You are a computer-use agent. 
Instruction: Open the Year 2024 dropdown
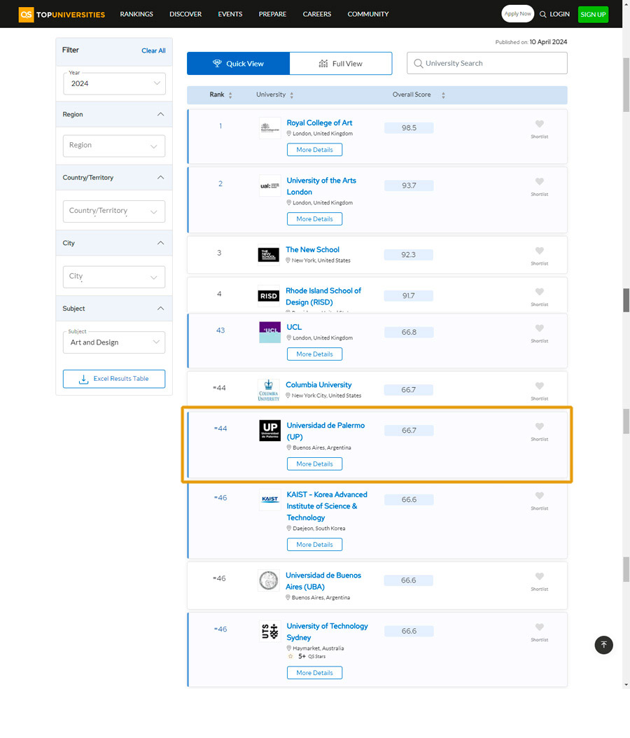tap(114, 84)
